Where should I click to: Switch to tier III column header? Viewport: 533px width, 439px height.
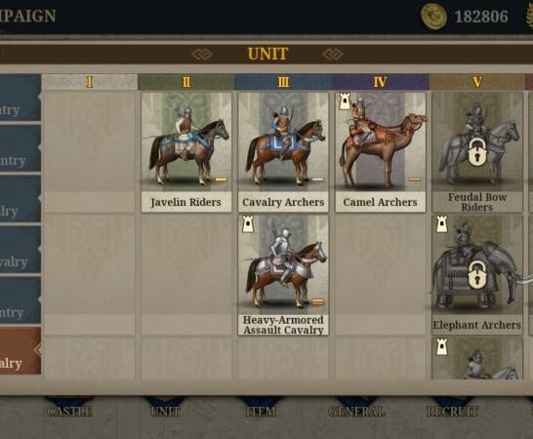(x=283, y=82)
